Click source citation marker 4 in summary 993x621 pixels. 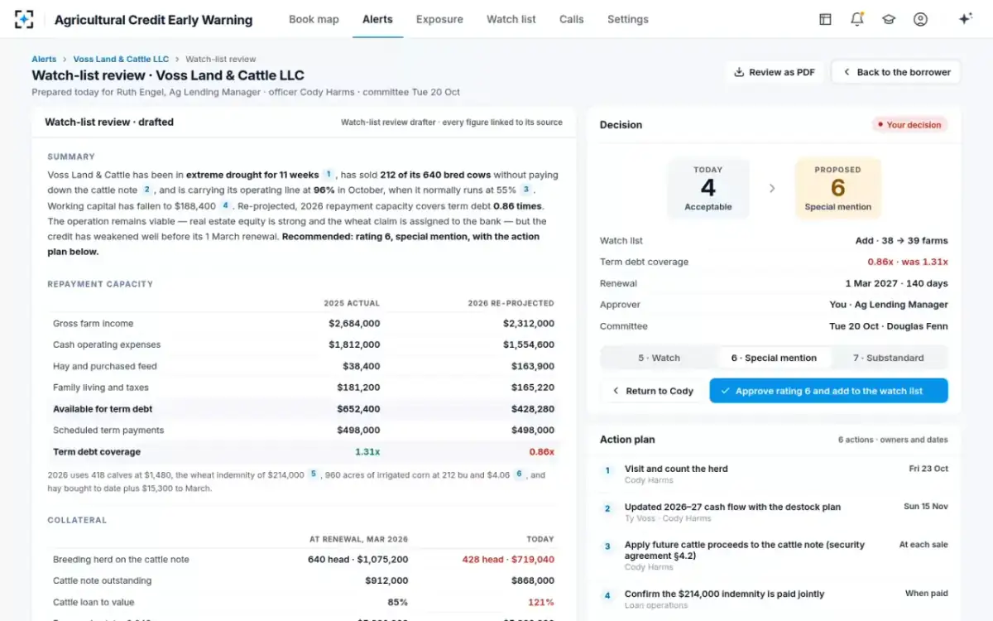225,205
